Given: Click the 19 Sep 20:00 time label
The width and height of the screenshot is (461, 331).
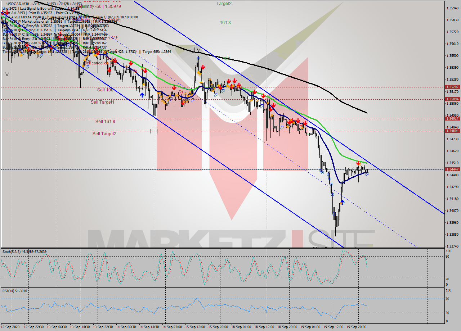Looking at the screenshot, I should [x=357, y=327].
